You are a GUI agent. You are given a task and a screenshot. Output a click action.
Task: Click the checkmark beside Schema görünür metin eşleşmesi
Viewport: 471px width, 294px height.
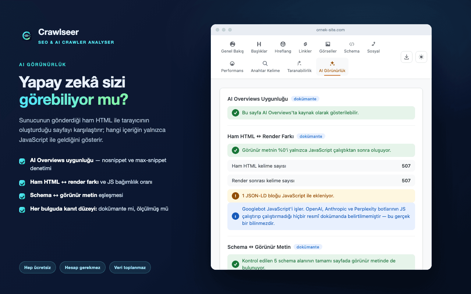pos(22,196)
